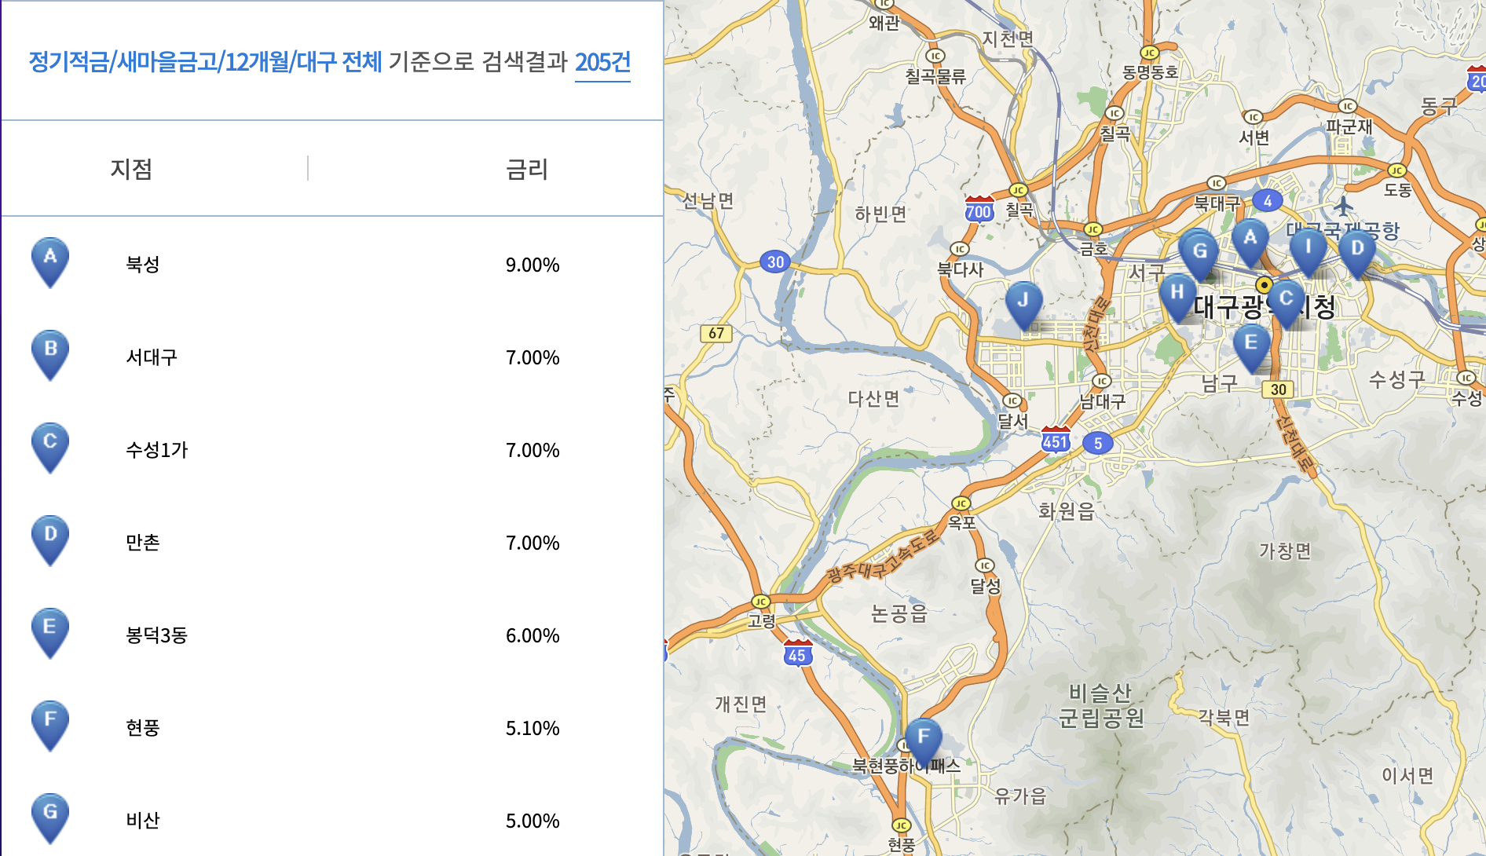Click the 동명동호 IC label
The image size is (1486, 856).
1150,72
